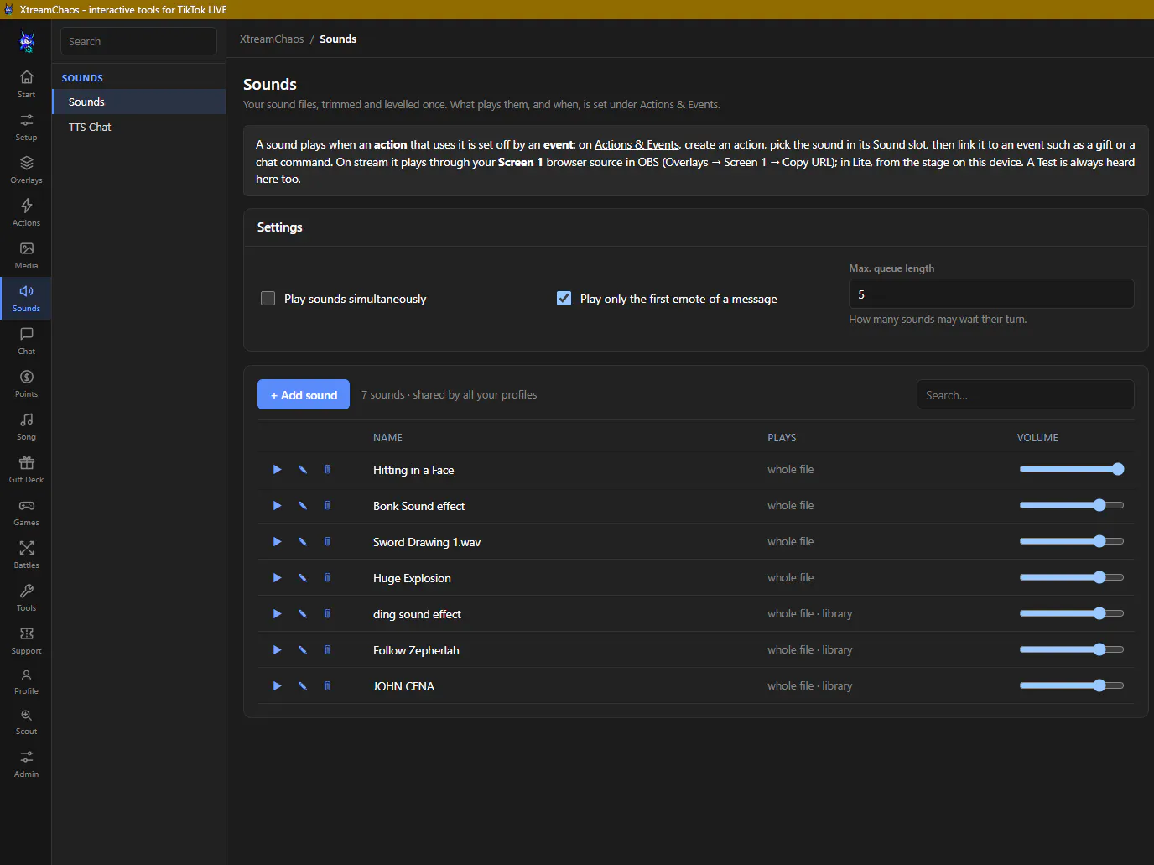Adjust the Hitting in a Face volume slider
The height and width of the screenshot is (865, 1154).
tap(1072, 469)
